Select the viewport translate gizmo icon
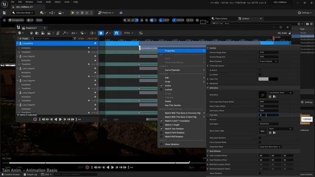The image size is (315, 177). pos(129,20)
